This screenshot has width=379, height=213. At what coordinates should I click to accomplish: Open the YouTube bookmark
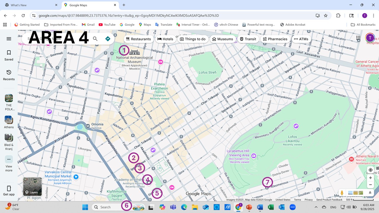(107, 25)
